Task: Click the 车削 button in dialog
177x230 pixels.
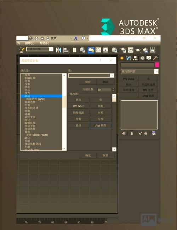Action: coord(101,119)
